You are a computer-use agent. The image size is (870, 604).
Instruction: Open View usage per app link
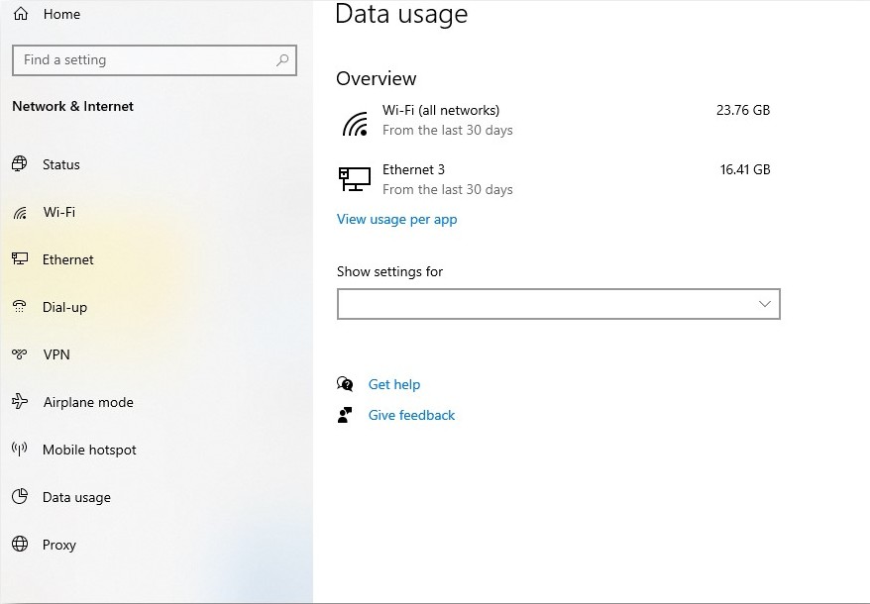(x=396, y=220)
